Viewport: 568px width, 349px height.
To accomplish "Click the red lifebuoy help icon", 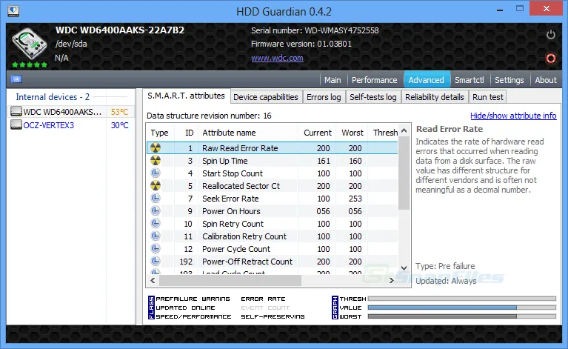I will [x=551, y=58].
